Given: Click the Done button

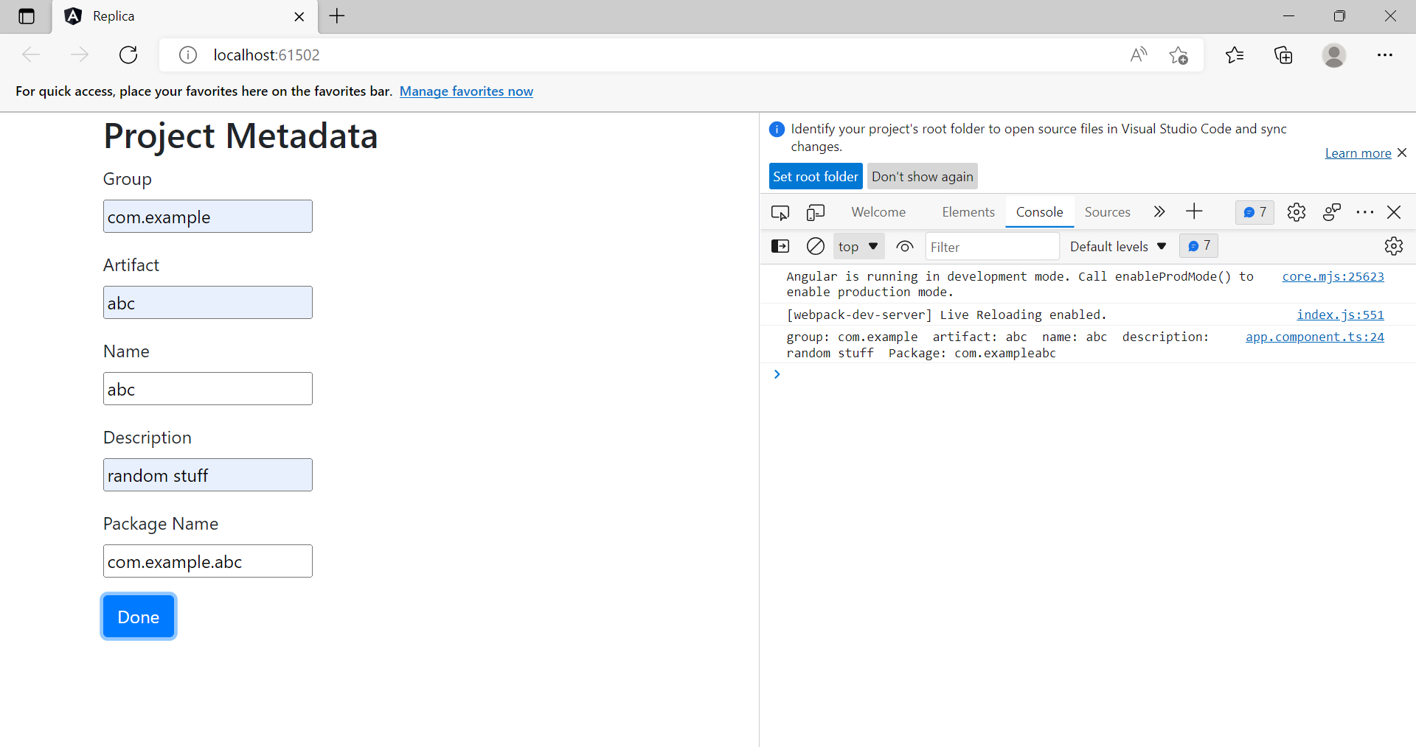Looking at the screenshot, I should (x=139, y=617).
